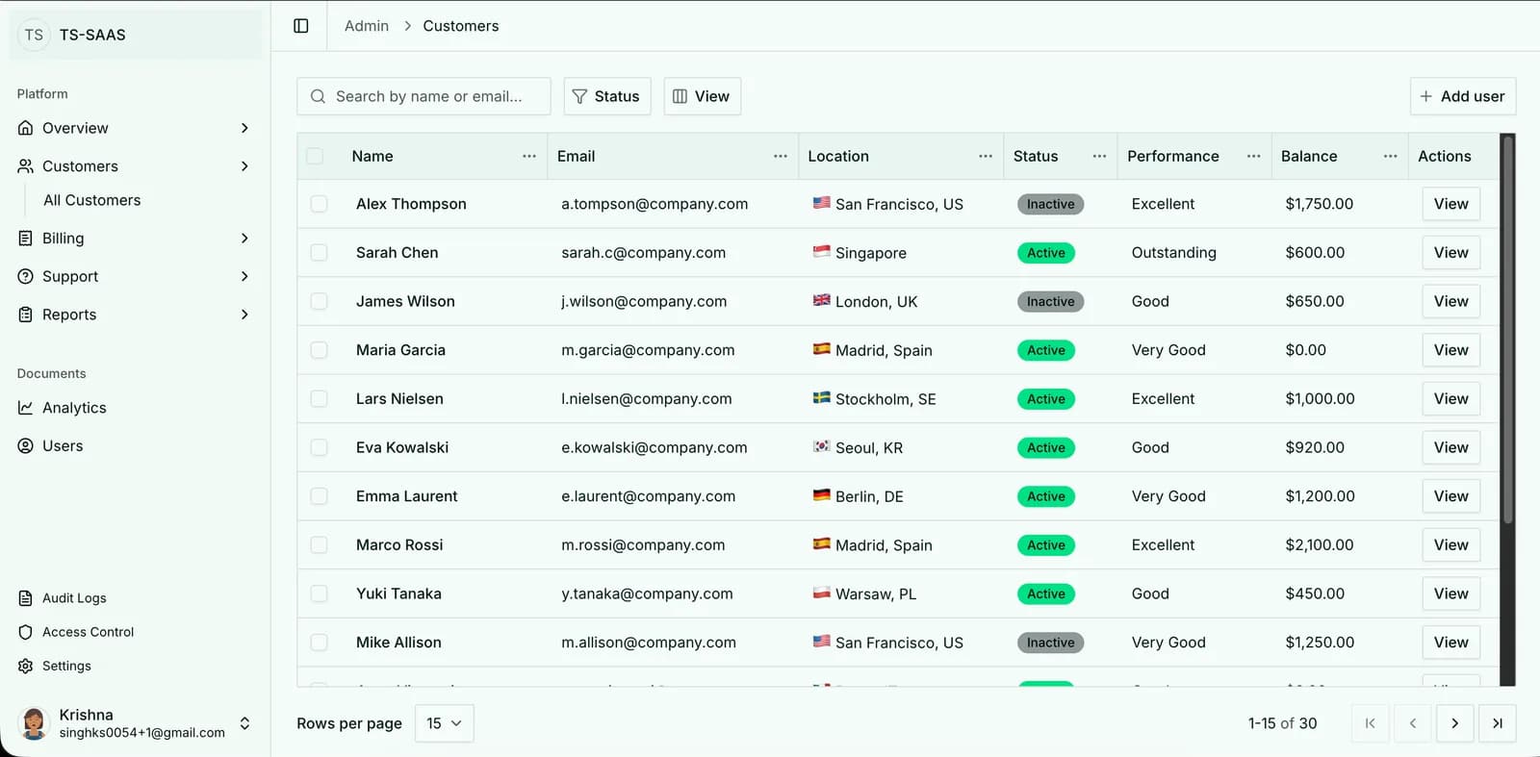1540x757 pixels.
Task: Check the Eva Kowalski row checkbox
Action: tap(319, 447)
